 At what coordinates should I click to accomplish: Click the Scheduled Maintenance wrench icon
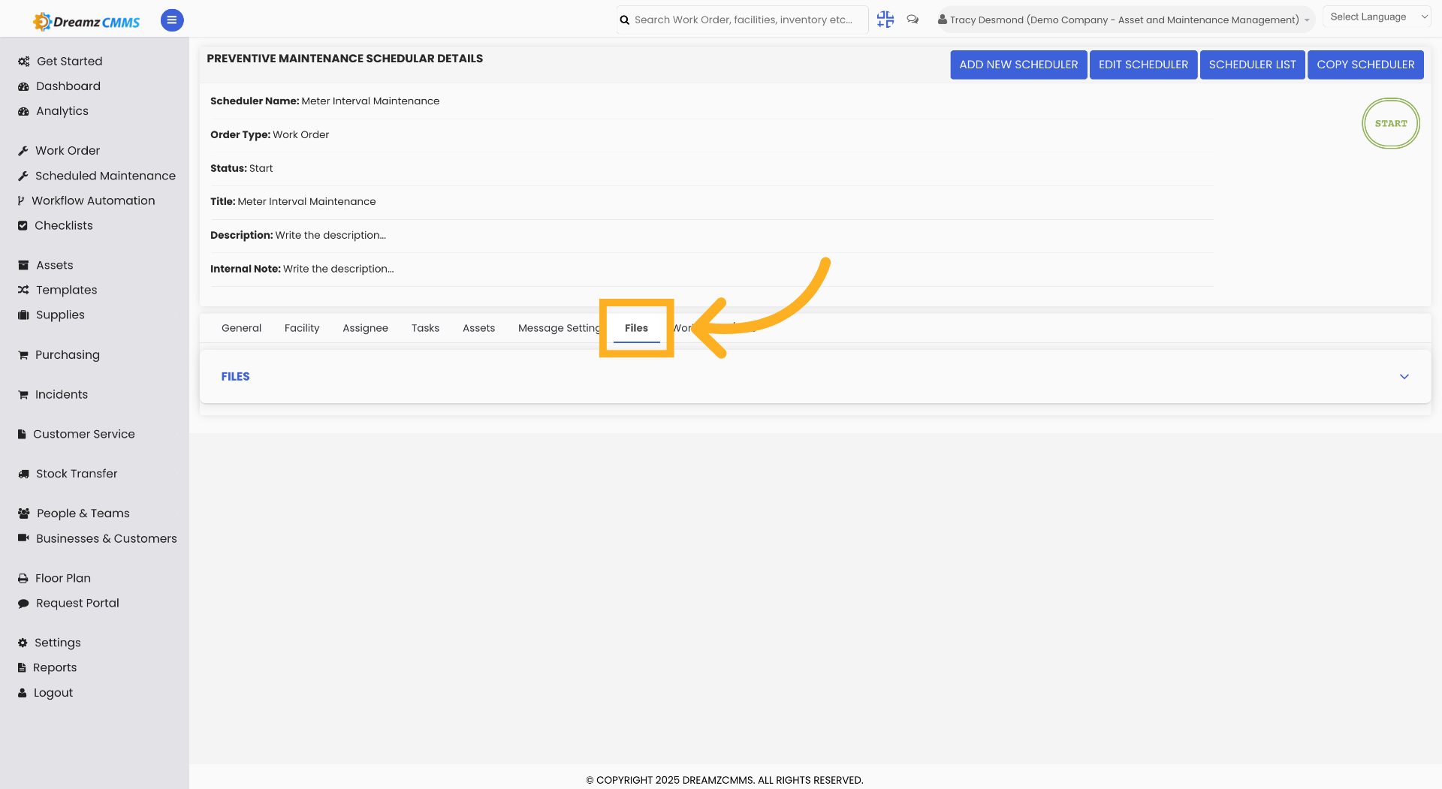click(23, 176)
